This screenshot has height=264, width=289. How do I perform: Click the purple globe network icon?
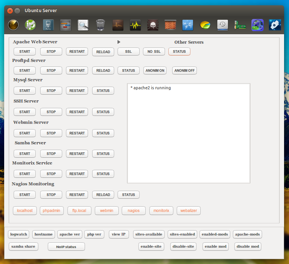coord(257,25)
